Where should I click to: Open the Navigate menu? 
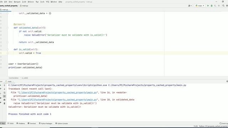pyautogui.click(x=17, y=2)
